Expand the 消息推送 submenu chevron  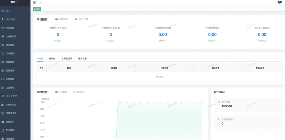tap(26, 138)
